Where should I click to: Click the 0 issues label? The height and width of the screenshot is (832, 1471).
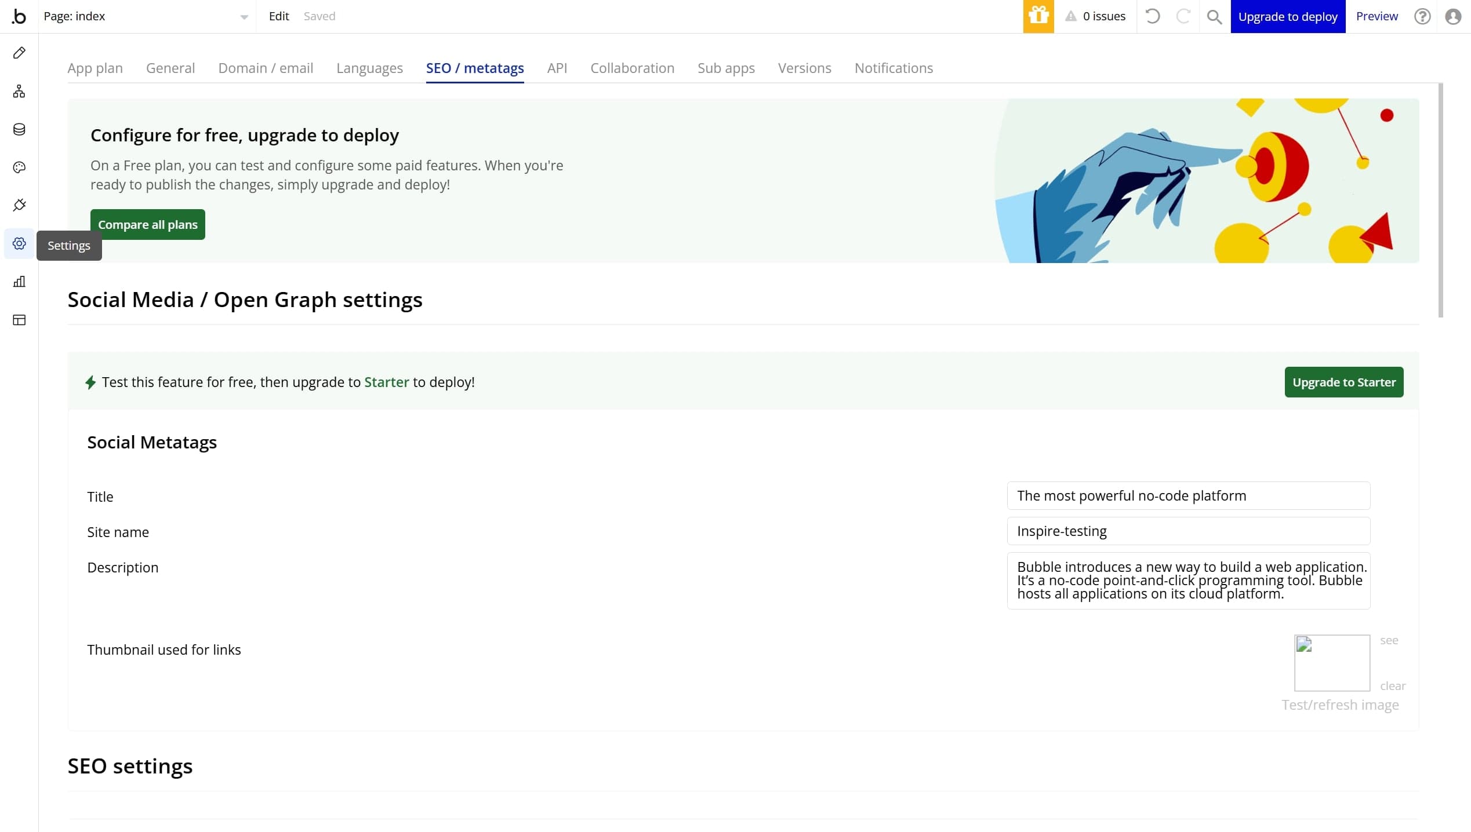pos(1104,16)
